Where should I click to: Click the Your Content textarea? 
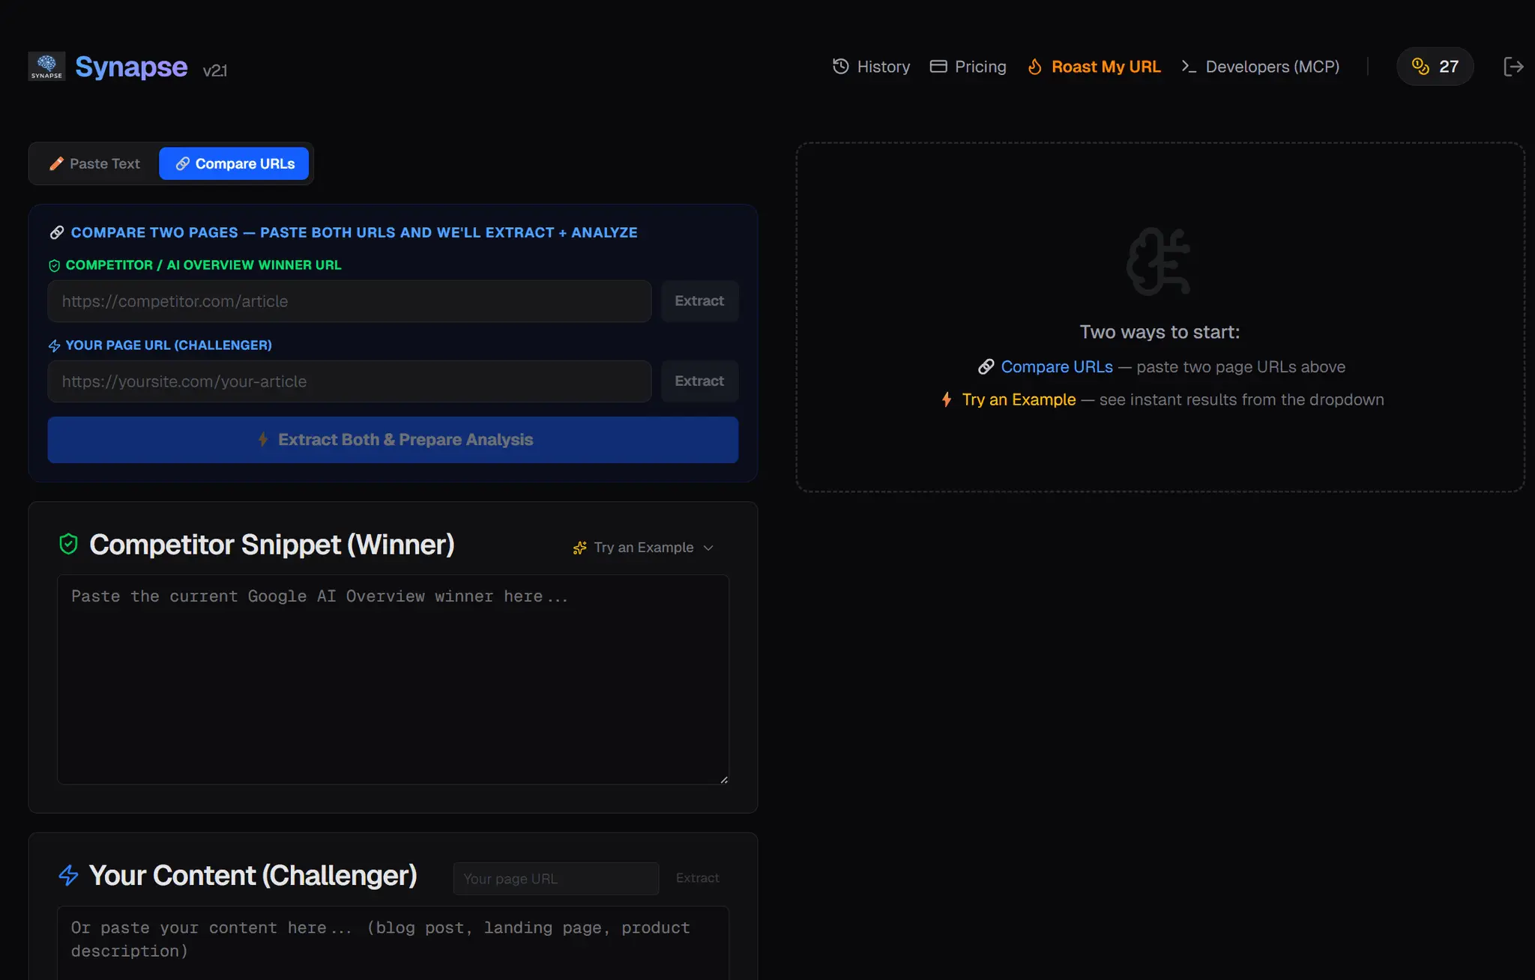(393, 943)
